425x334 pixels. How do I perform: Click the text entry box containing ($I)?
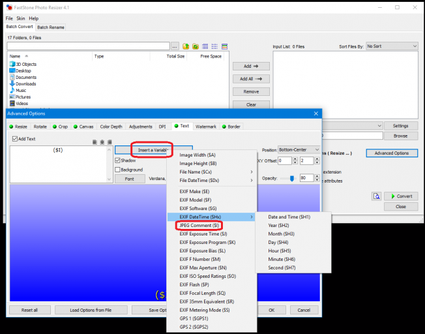(61, 164)
